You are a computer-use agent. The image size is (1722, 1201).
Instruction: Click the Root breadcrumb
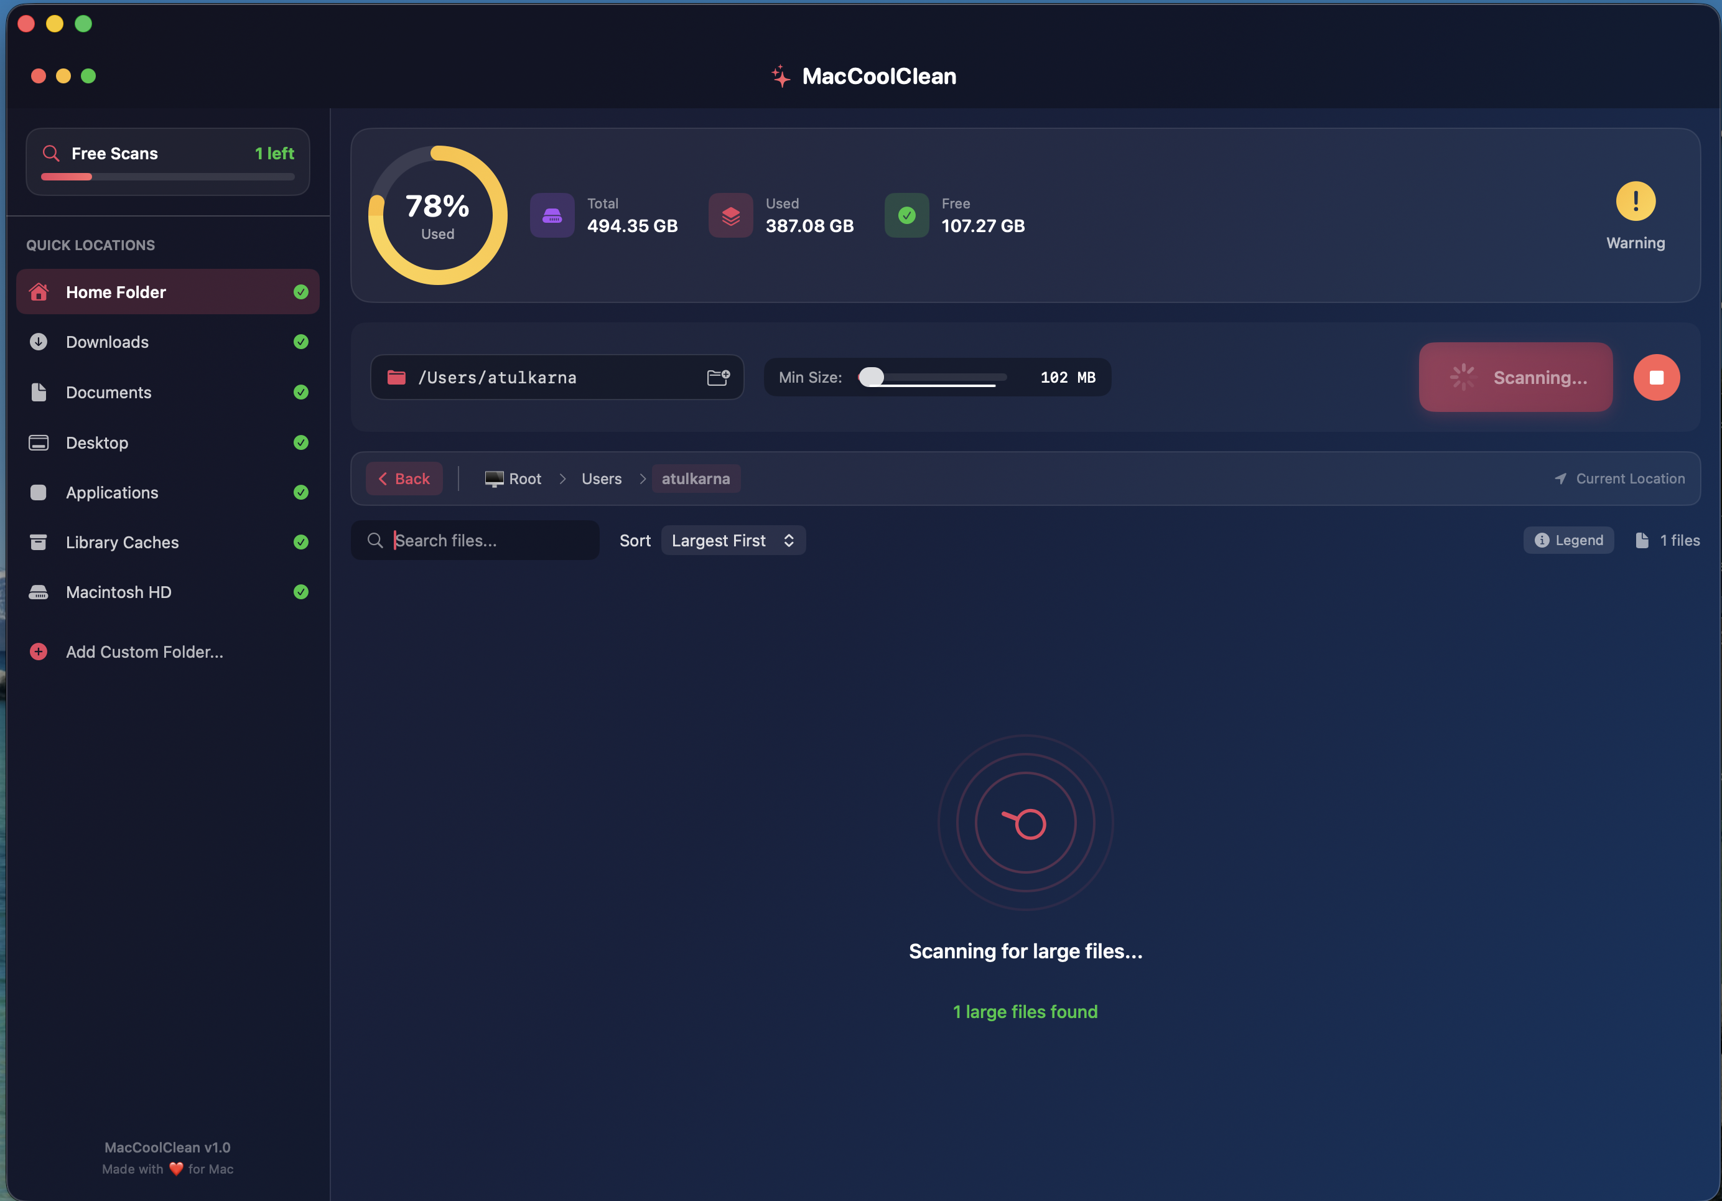[524, 479]
